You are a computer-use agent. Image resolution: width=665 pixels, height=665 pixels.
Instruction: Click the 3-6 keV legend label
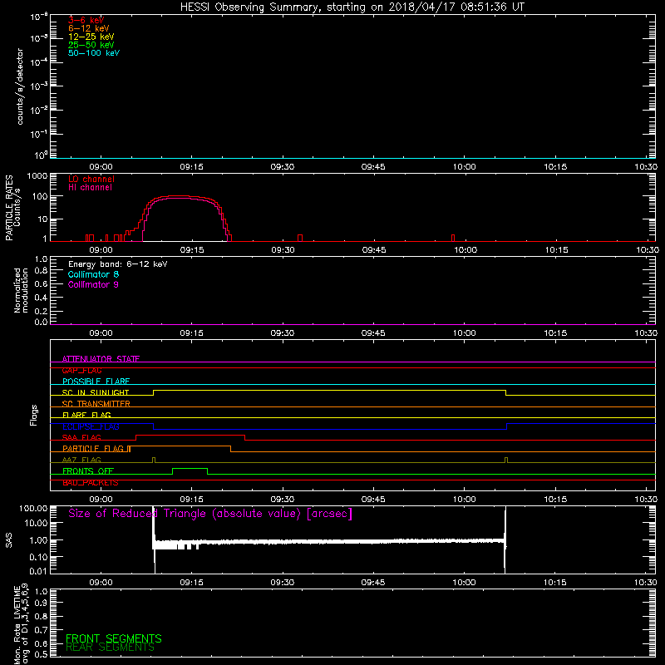point(86,20)
